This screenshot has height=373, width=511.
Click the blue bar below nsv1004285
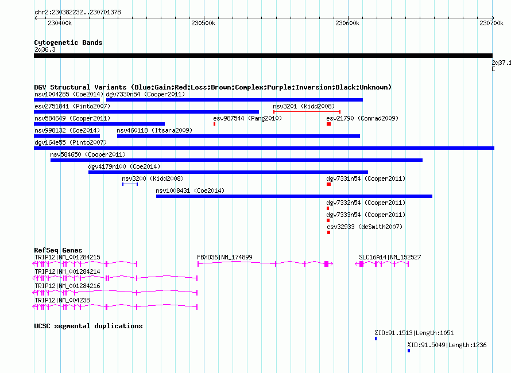pos(67,100)
